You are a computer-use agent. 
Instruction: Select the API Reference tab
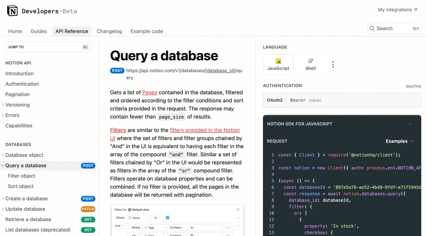pos(72,31)
